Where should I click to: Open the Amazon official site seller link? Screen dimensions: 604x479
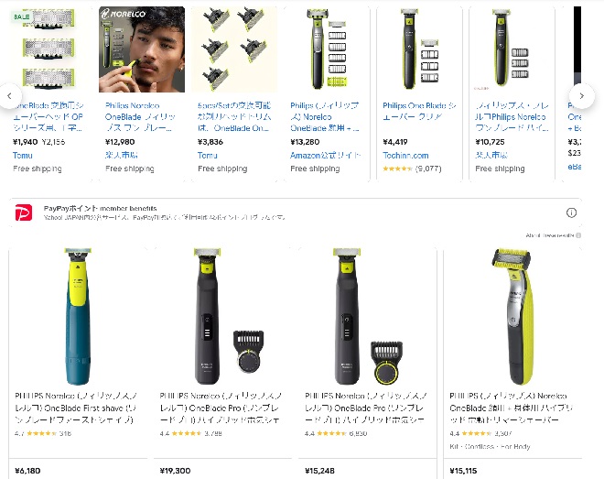tap(326, 156)
